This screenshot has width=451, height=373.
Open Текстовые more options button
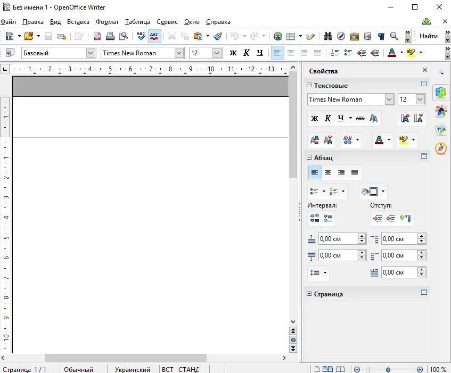(x=424, y=84)
